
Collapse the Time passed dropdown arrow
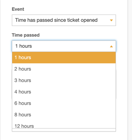pyautogui.click(x=111, y=46)
